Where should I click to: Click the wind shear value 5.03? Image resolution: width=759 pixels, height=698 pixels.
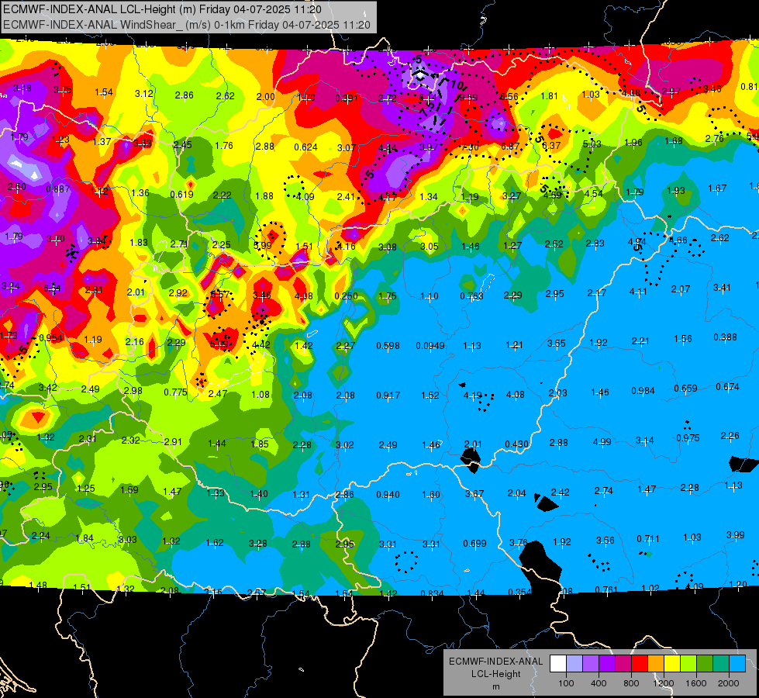(592, 143)
